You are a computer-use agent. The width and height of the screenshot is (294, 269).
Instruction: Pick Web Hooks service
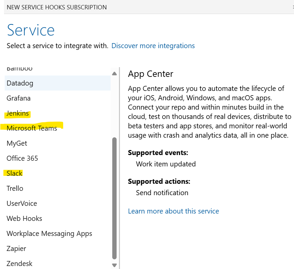(57, 219)
